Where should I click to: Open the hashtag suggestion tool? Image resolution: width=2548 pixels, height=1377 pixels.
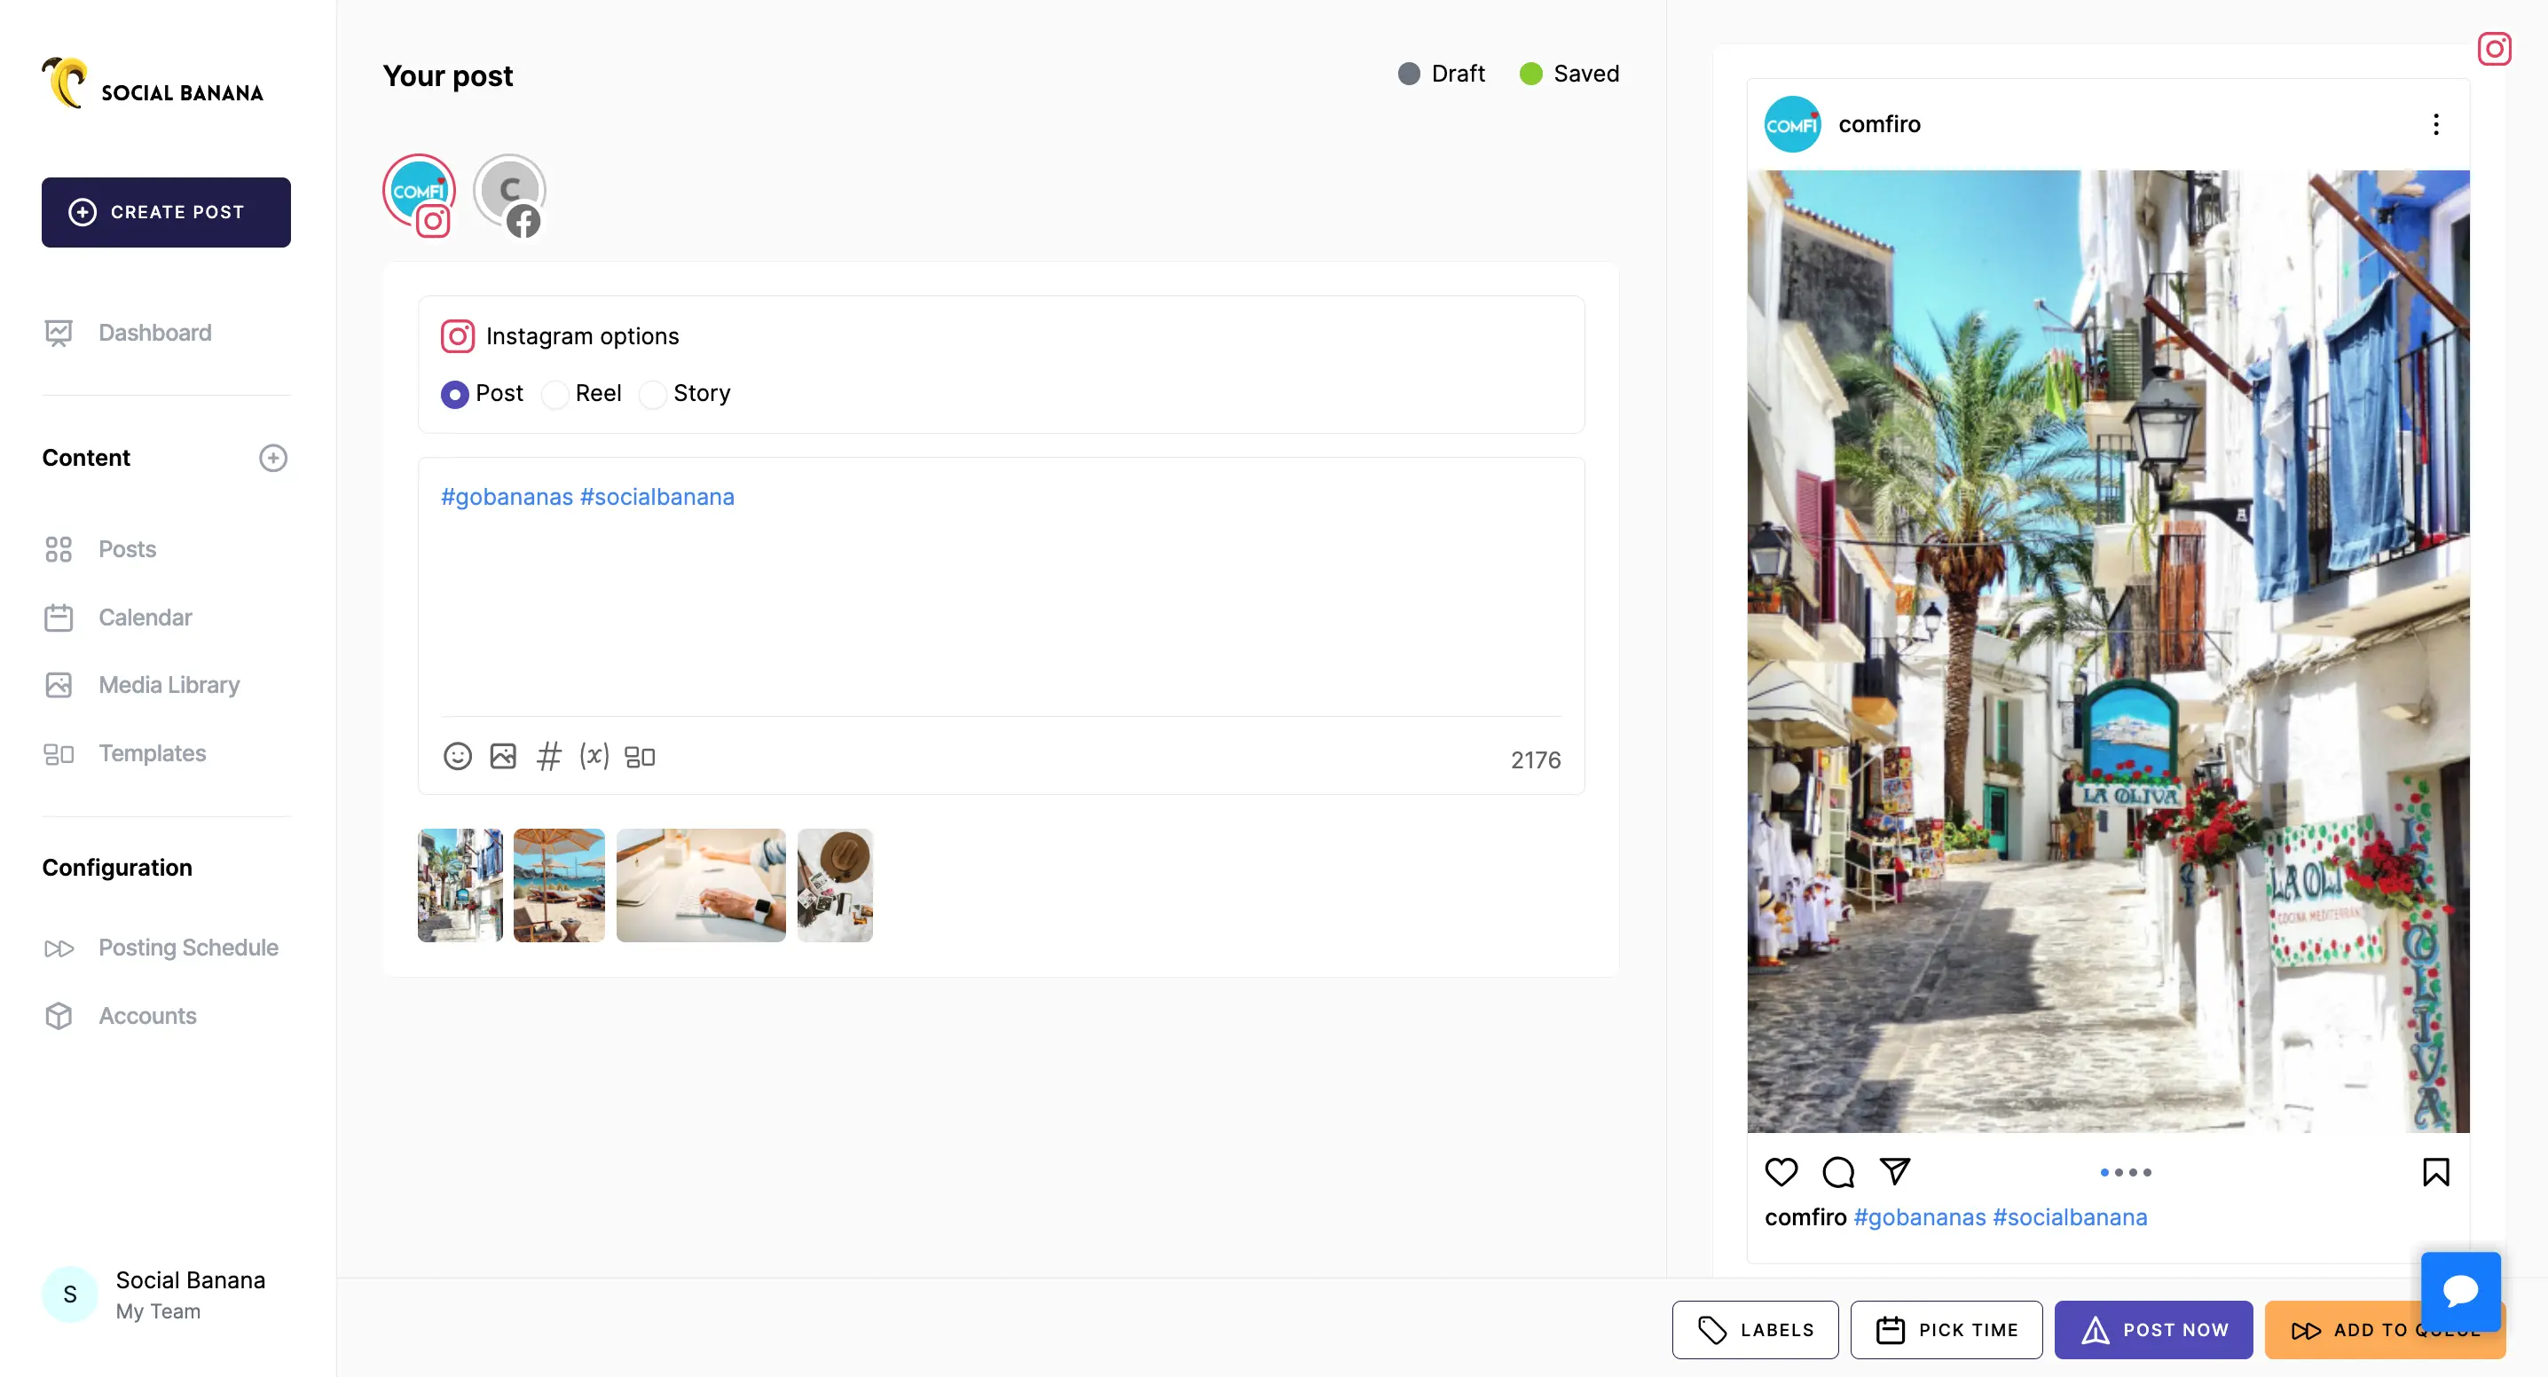[x=549, y=756]
